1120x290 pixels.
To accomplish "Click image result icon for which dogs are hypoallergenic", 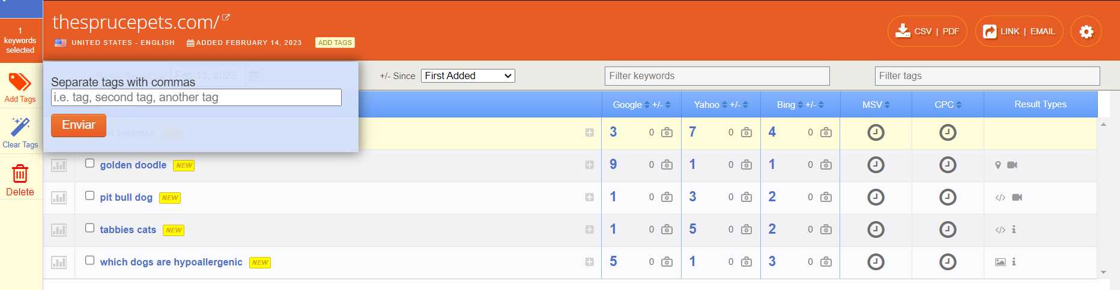I will pos(1000,262).
